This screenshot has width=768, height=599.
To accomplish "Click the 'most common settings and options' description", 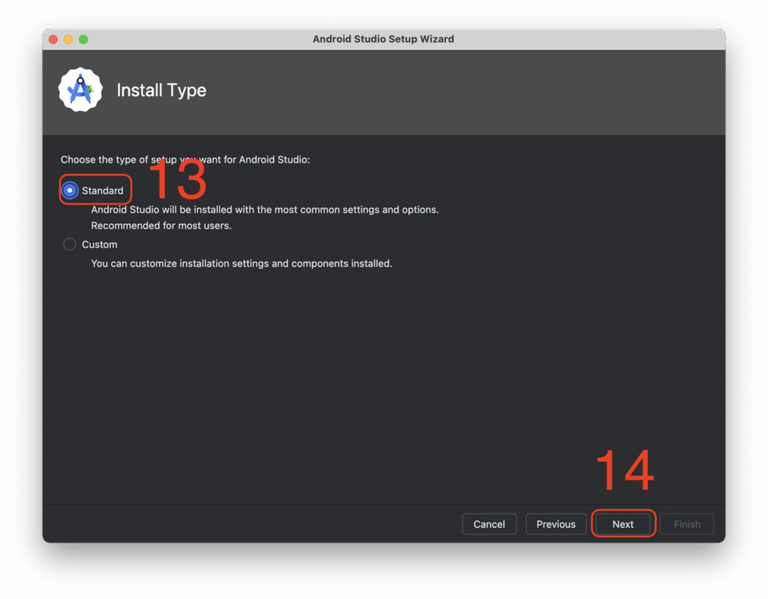I will (265, 210).
